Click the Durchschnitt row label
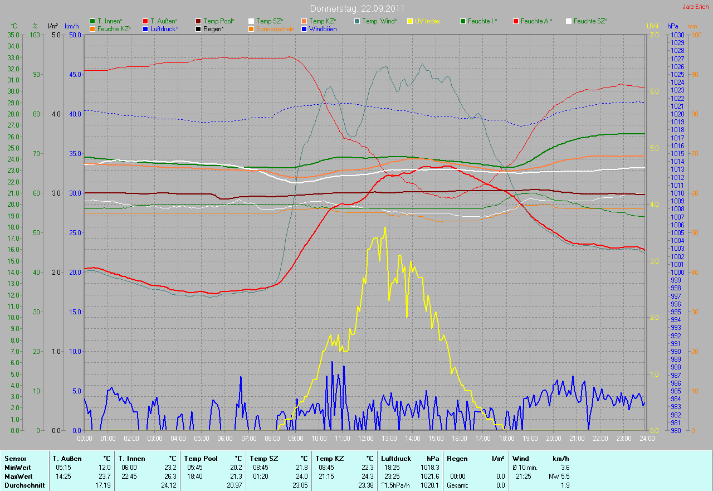This screenshot has height=491, width=713. (x=24, y=485)
